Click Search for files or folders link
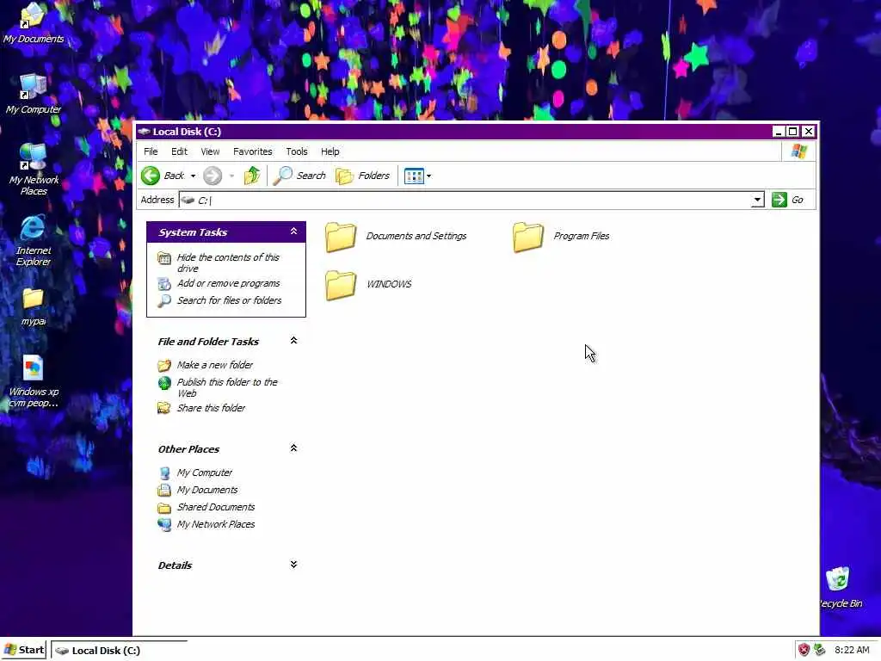This screenshot has height=661, width=881. tap(229, 300)
